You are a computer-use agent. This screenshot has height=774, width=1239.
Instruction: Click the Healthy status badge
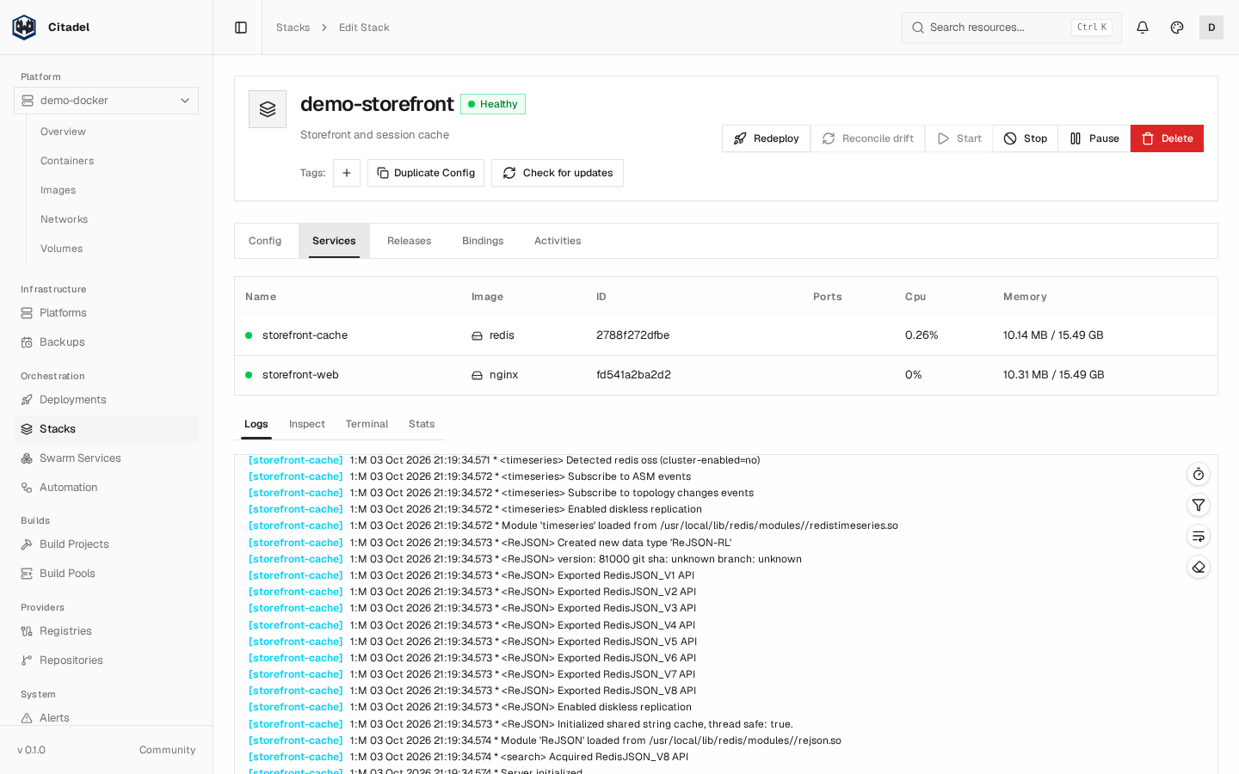click(x=493, y=104)
